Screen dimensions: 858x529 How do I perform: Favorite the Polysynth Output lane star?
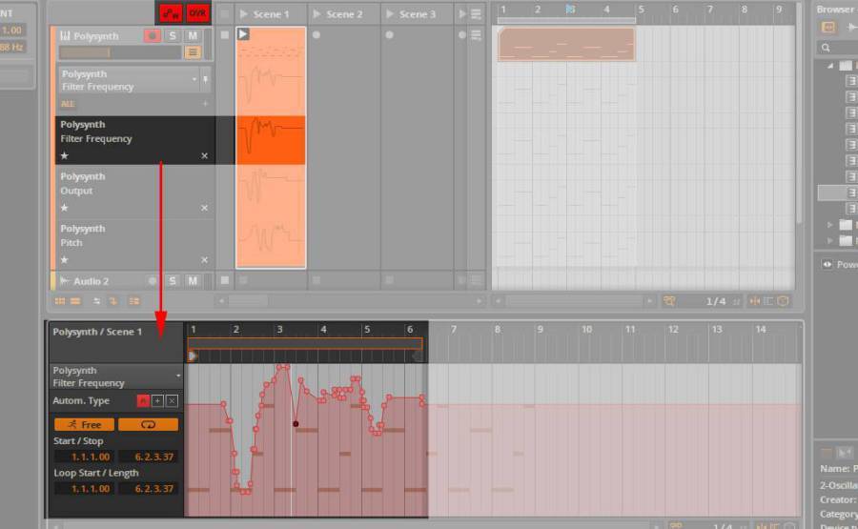(x=65, y=208)
